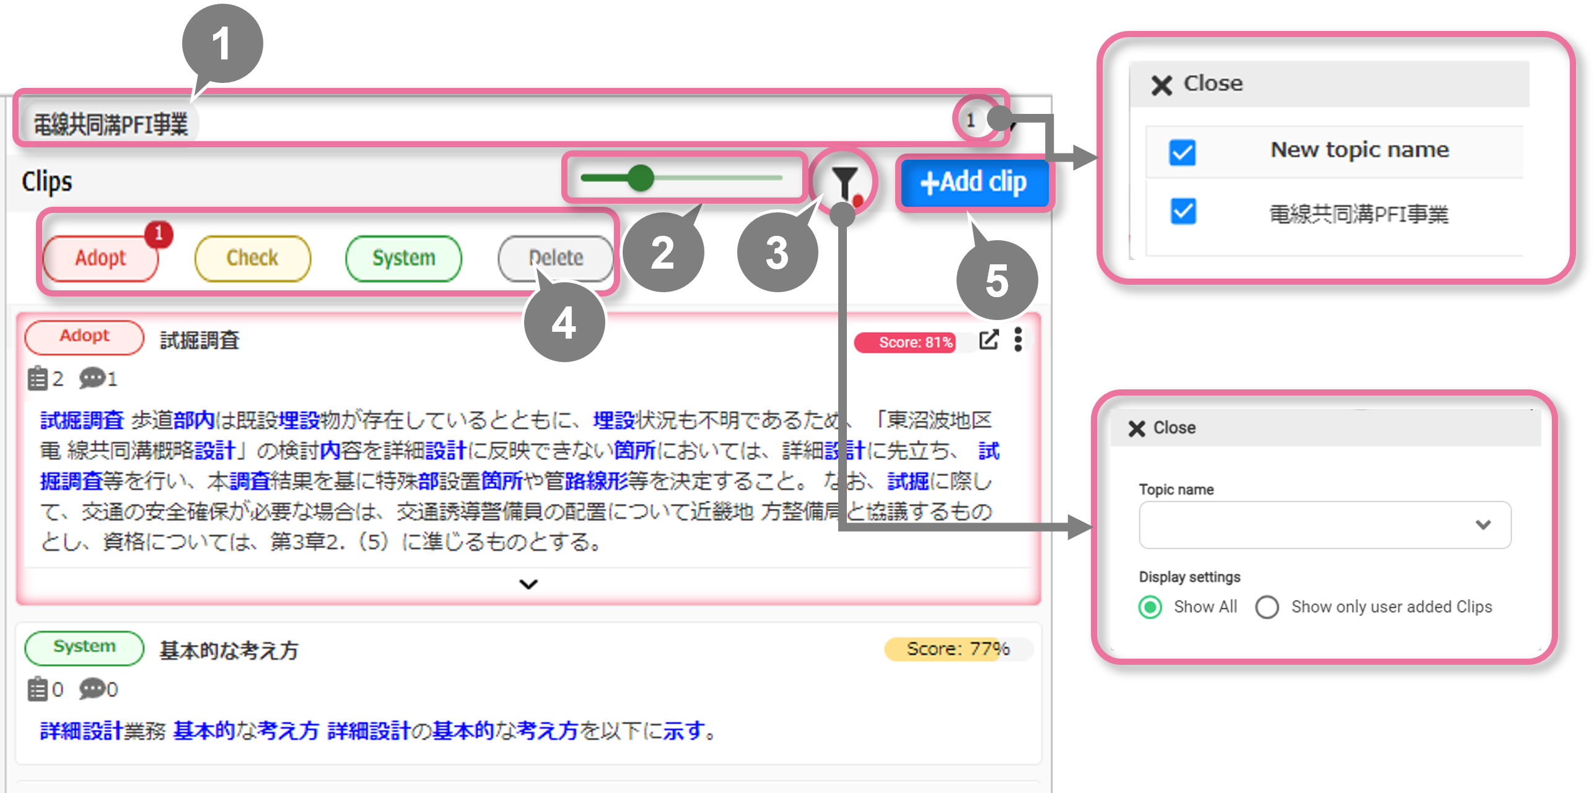Filter clips by Adopt status
The width and height of the screenshot is (1594, 793).
(101, 258)
